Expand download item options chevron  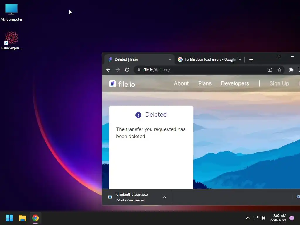(x=164, y=197)
